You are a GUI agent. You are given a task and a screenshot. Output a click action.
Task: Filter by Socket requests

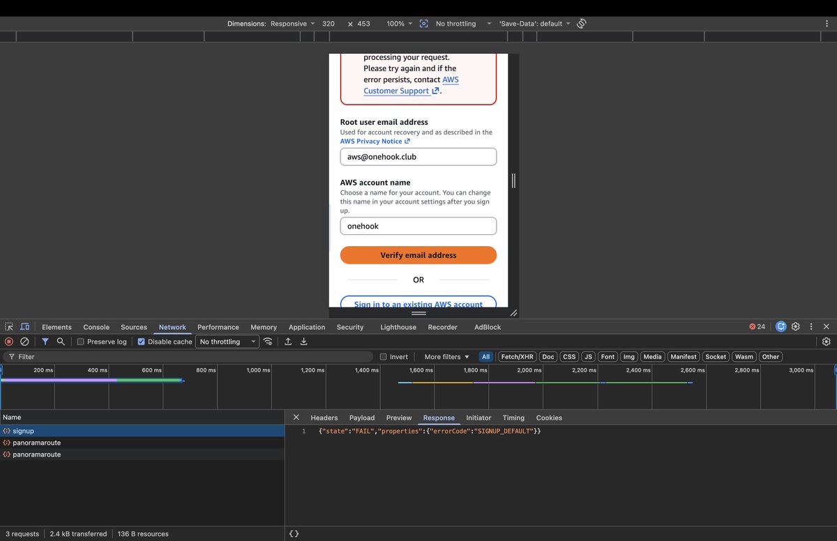click(716, 356)
